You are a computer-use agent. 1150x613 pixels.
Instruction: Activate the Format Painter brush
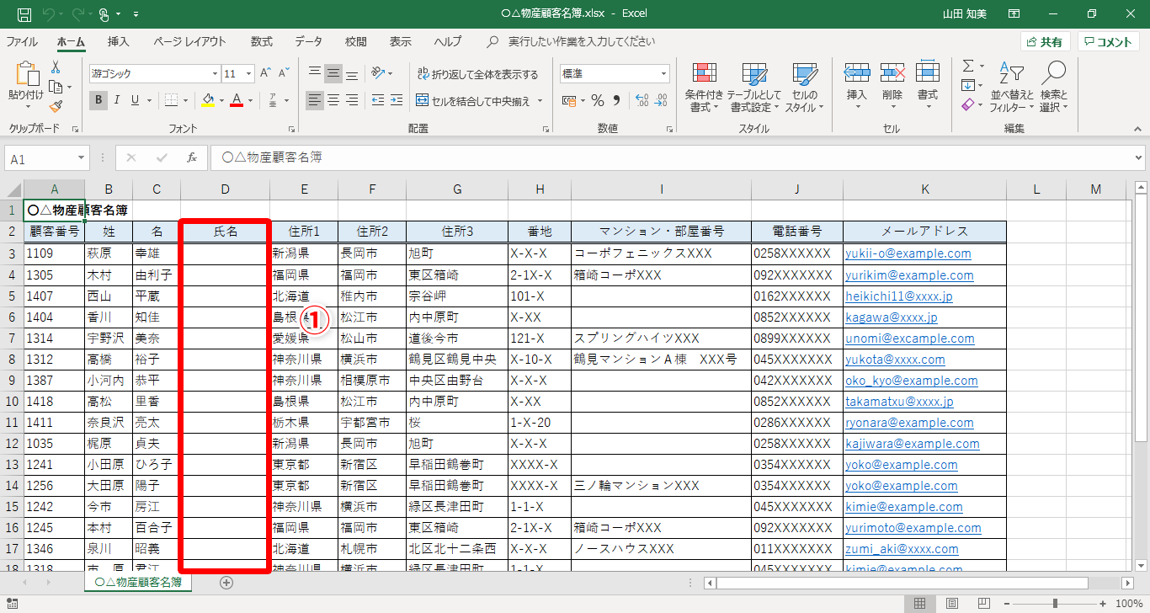pyautogui.click(x=56, y=106)
